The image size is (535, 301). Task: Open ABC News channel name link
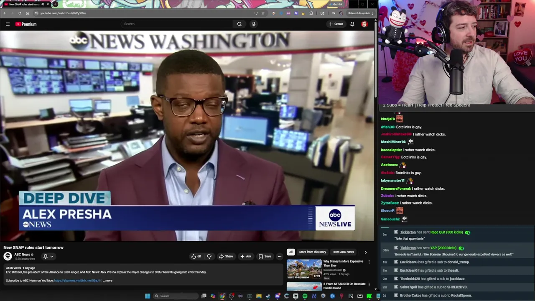pyautogui.click(x=22, y=255)
